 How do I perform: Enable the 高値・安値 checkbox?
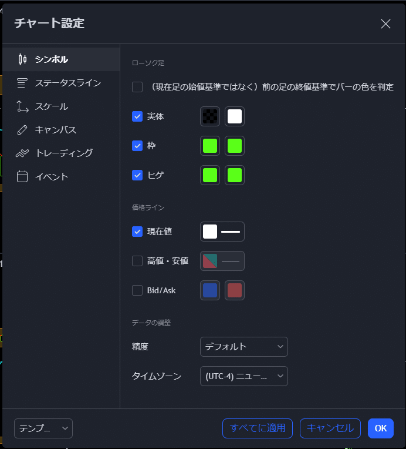(x=137, y=261)
